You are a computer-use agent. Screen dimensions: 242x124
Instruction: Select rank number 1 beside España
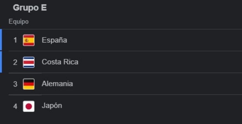tap(15, 40)
